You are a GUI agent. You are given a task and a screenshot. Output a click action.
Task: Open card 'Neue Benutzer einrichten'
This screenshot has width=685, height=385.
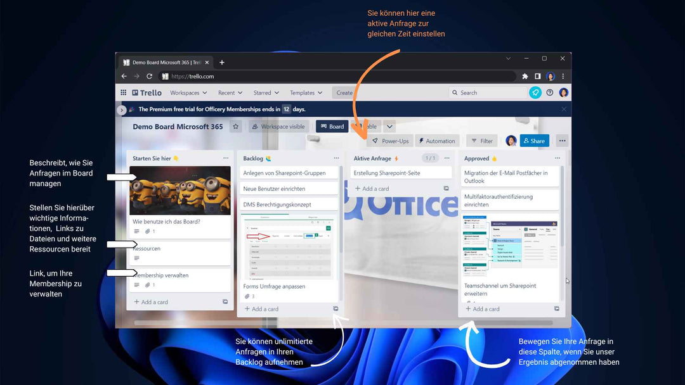click(289, 188)
